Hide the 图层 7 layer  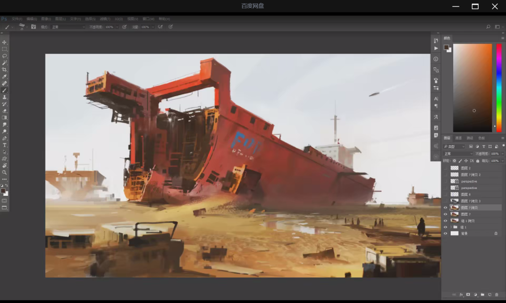pyautogui.click(x=445, y=214)
